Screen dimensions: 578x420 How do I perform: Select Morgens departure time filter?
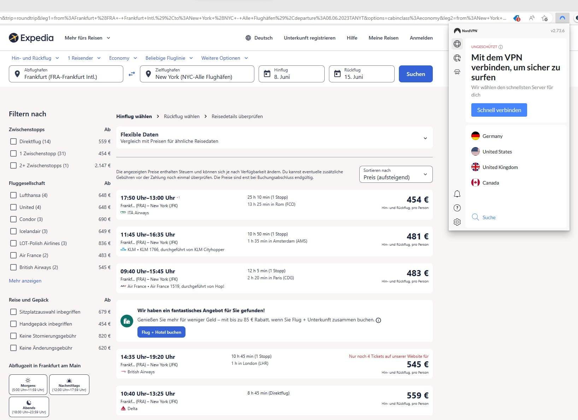28,384
